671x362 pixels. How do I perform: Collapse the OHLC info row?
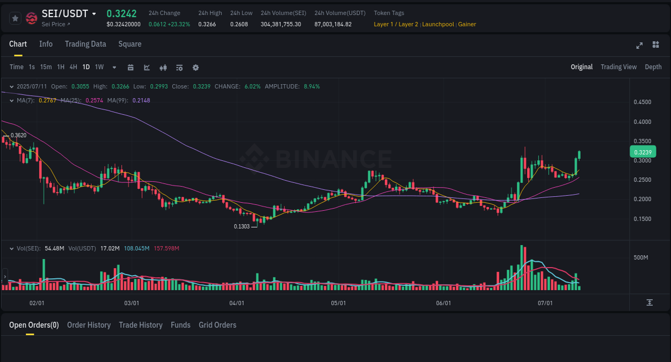[12, 86]
